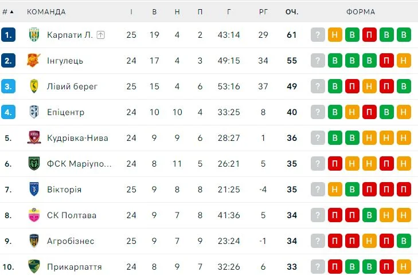The width and height of the screenshot is (418, 276).
Task: Click the Лівий берег club badge
Action: click(34, 86)
